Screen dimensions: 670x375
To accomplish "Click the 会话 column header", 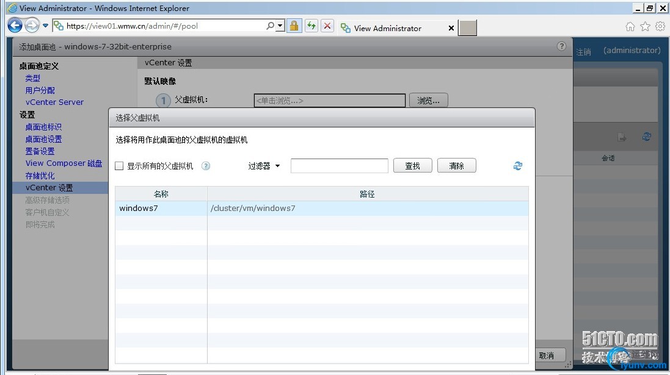I will pyautogui.click(x=608, y=159).
